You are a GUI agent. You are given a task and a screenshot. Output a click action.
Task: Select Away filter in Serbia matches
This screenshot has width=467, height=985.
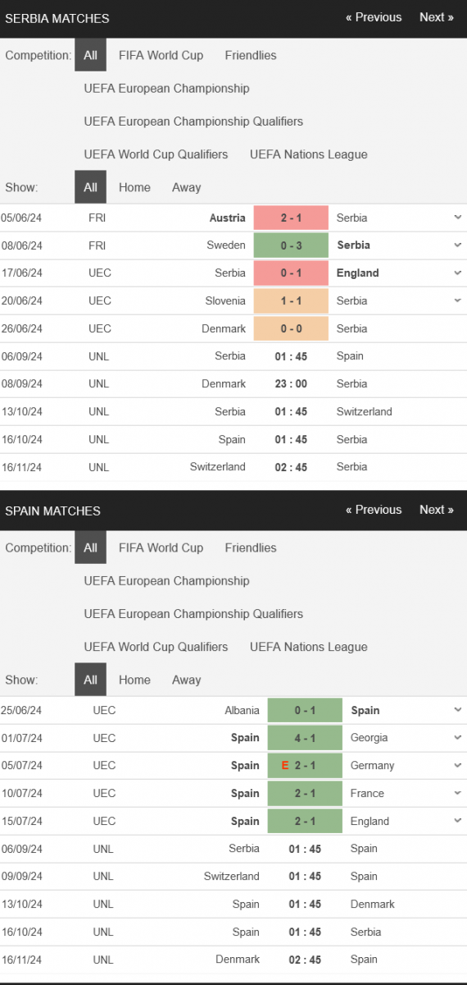tap(186, 187)
